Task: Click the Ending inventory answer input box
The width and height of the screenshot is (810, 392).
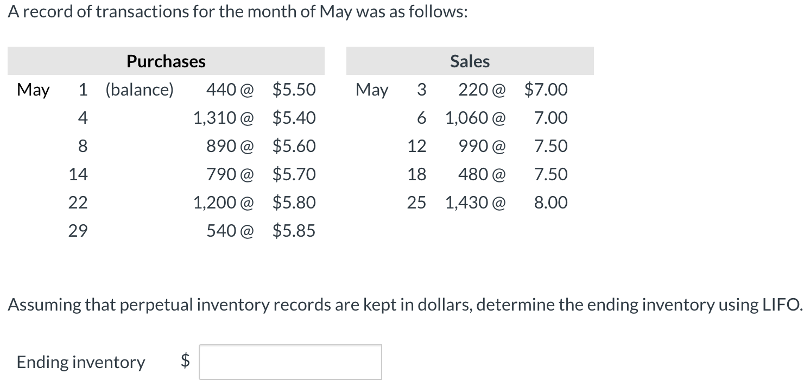Action: coord(290,362)
